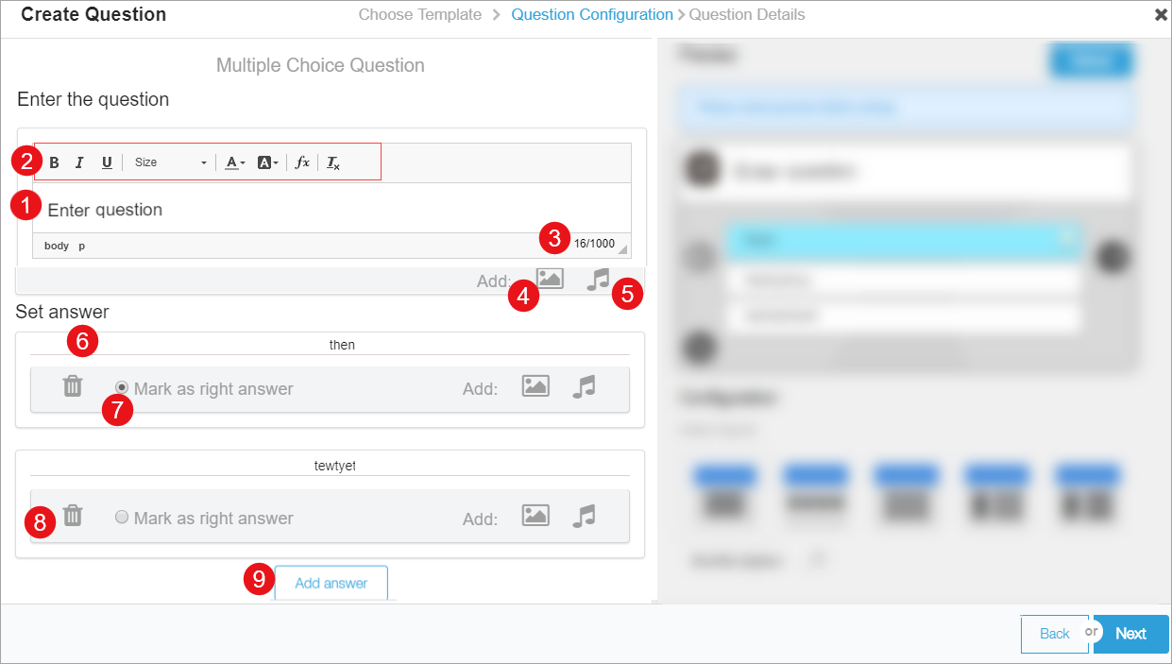
Task: Click into the Enter question text area
Action: click(x=331, y=210)
